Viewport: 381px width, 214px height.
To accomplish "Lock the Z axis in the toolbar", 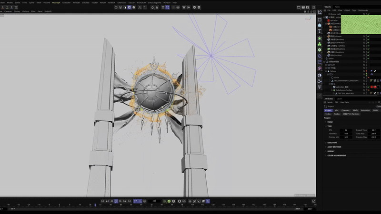I will pyautogui.click(x=11, y=7).
